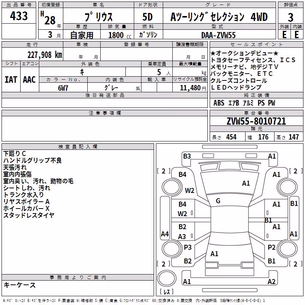
Task: Click the rear-right tire circle on diagram
Action: pyautogui.click(x=288, y=249)
